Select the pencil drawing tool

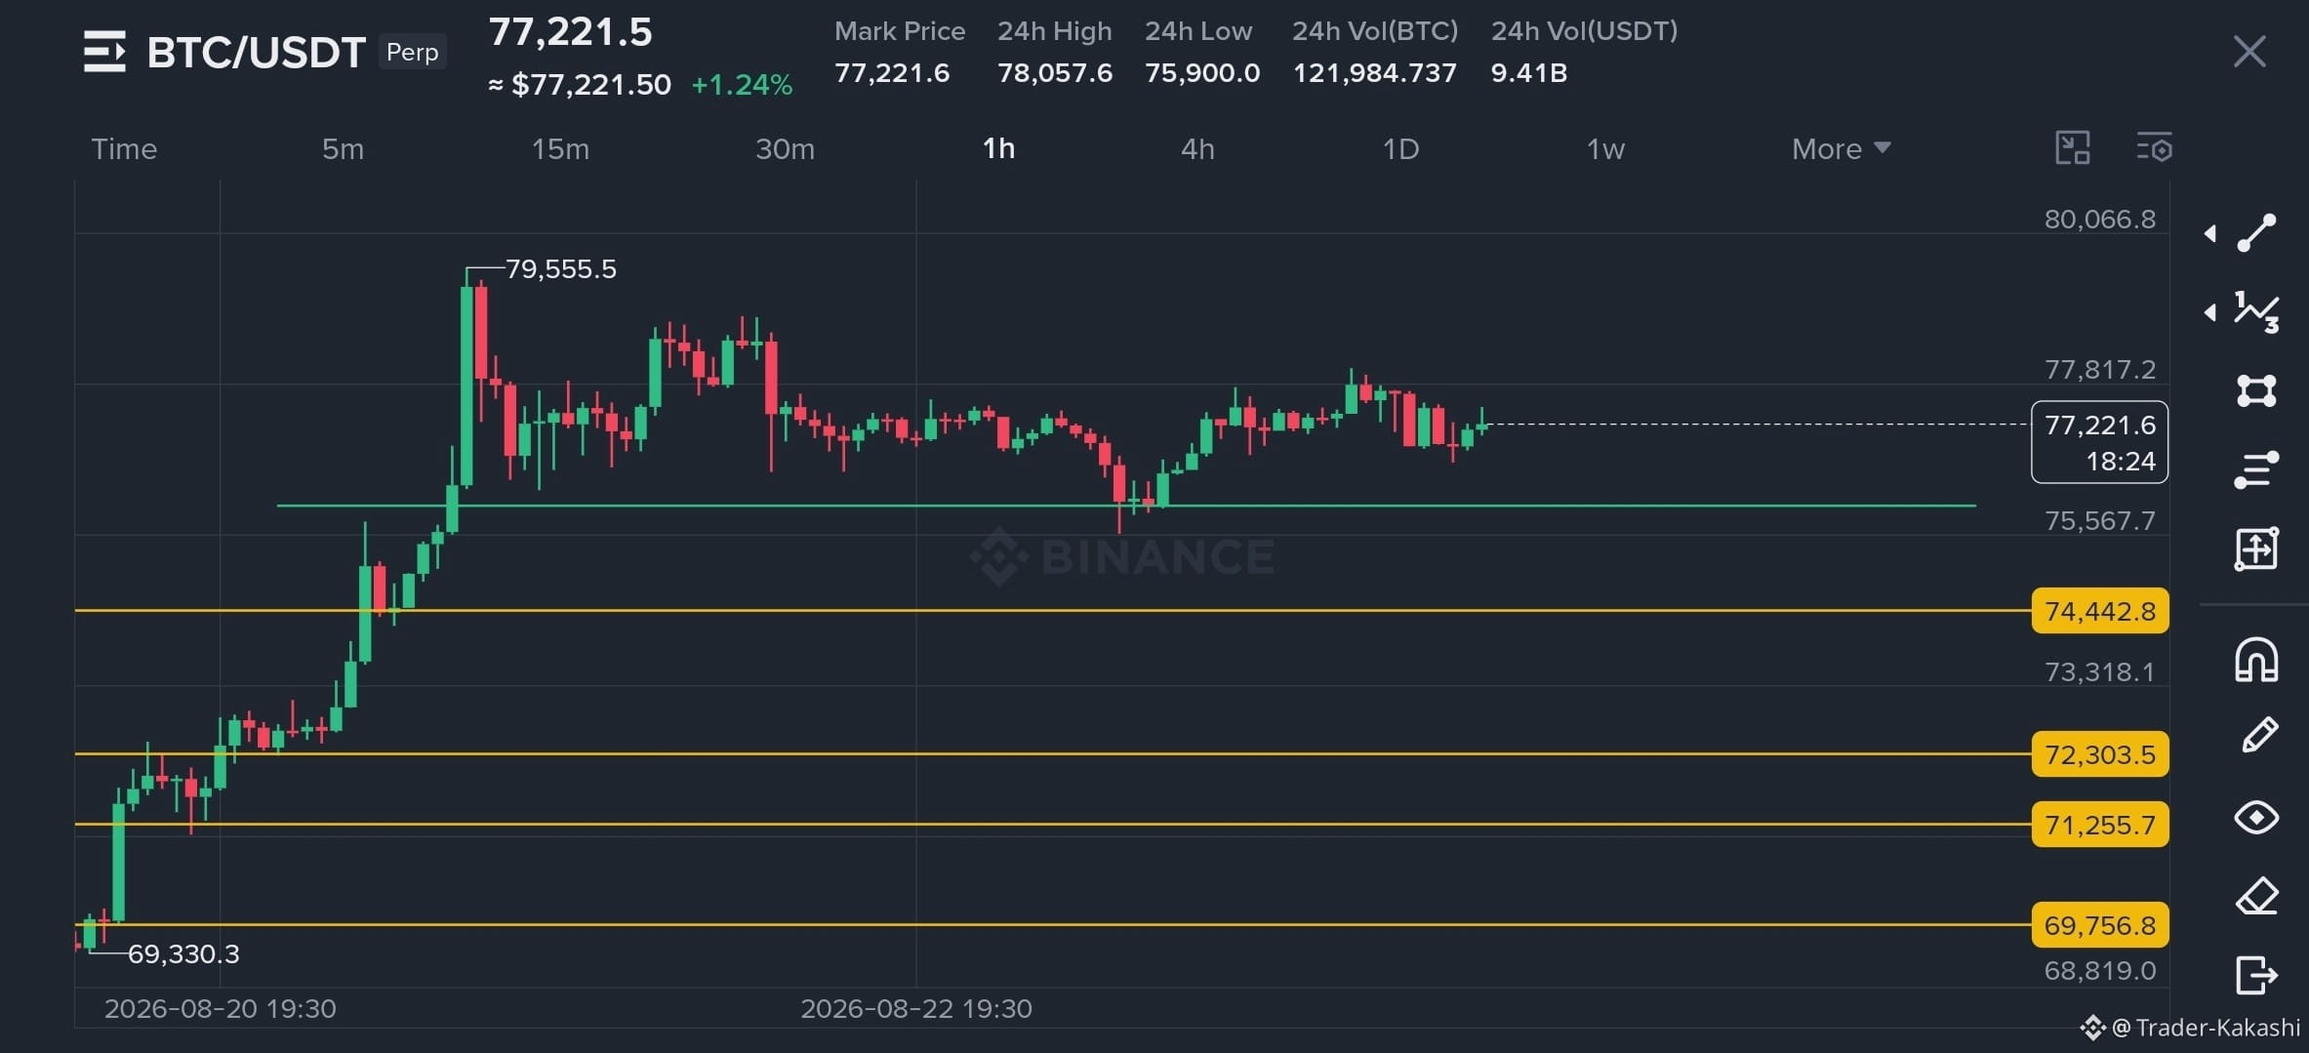coord(2258,736)
